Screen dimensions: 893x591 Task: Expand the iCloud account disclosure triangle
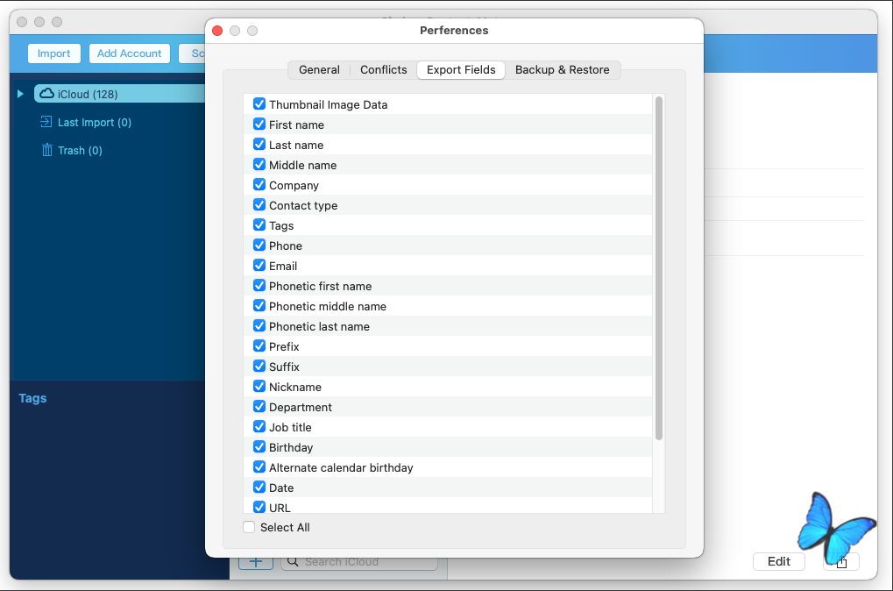pyautogui.click(x=21, y=94)
